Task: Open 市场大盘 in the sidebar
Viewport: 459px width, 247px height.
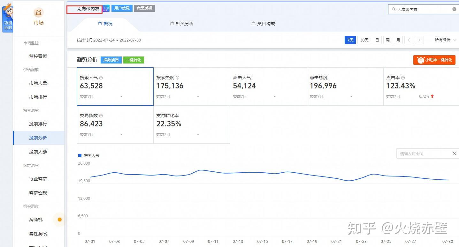Action: click(x=38, y=83)
